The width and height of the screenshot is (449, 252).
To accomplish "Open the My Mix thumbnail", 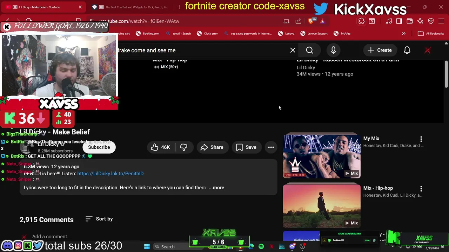I will click(x=322, y=156).
